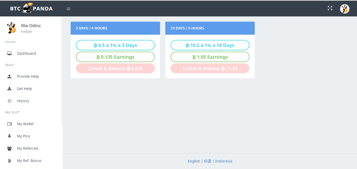Click the 10 DAYS / 9 HOURS card header

pos(210,28)
